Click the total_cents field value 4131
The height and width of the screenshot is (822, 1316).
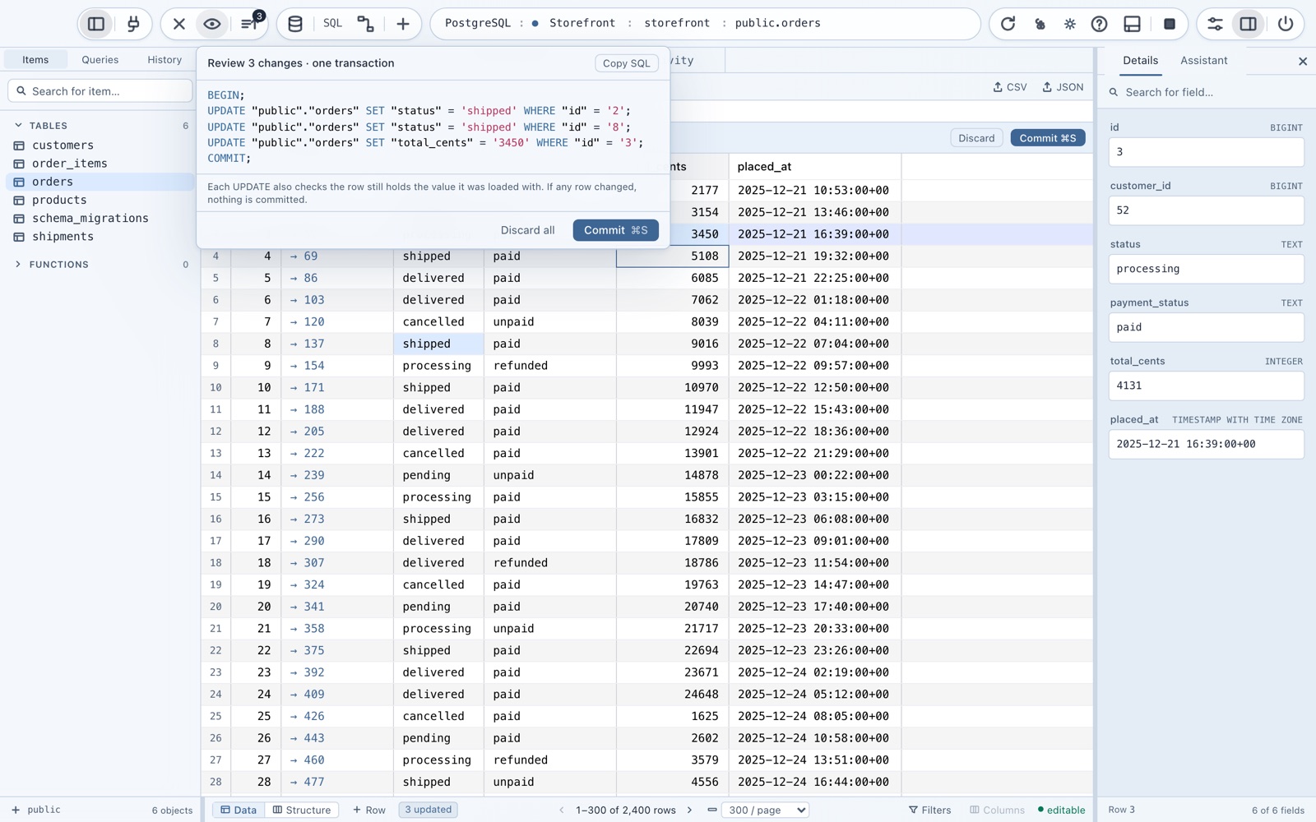[1206, 386]
